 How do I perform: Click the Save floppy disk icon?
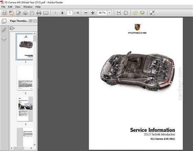coord(32,13)
